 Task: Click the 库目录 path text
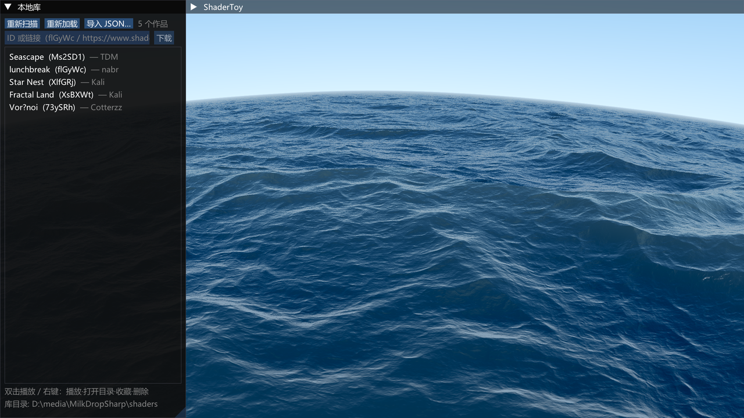point(81,404)
